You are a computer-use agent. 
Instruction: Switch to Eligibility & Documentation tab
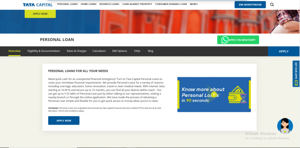pyautogui.click(x=44, y=51)
